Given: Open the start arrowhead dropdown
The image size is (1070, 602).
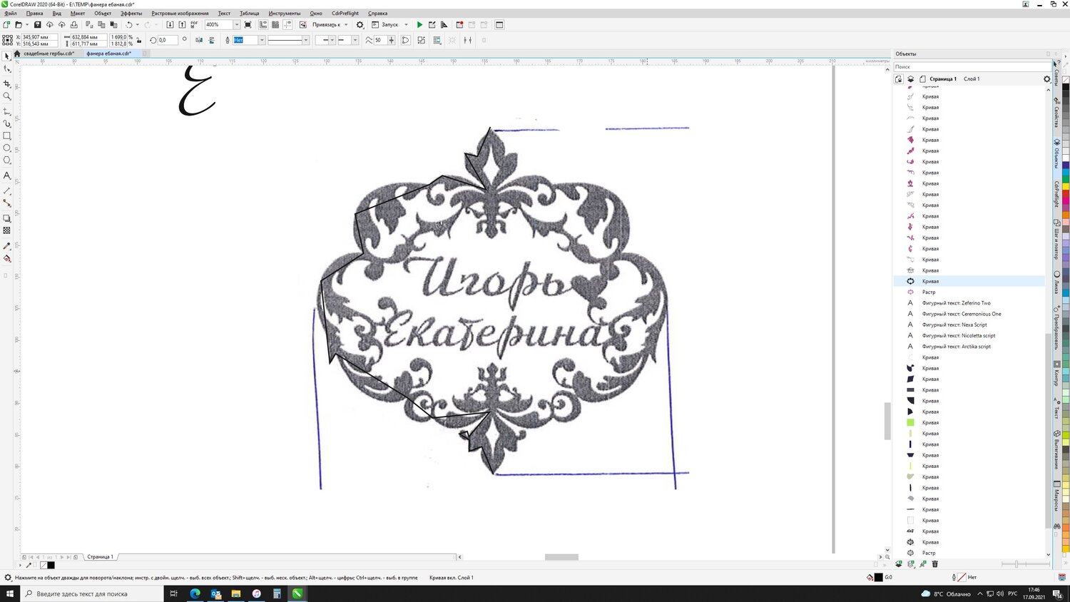Looking at the screenshot, I should tap(332, 40).
